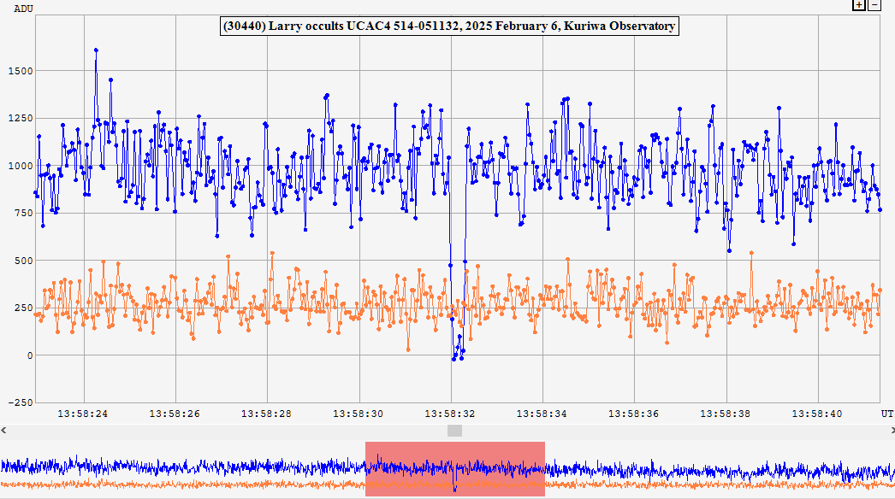Screen dimensions: 895x499
Task: Click the 13:58:28 time axis label
Action: click(x=267, y=414)
